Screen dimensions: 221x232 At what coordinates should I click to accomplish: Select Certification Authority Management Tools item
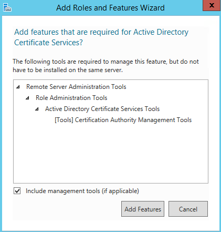(x=123, y=120)
